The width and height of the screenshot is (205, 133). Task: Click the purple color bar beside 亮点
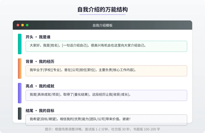(20, 93)
